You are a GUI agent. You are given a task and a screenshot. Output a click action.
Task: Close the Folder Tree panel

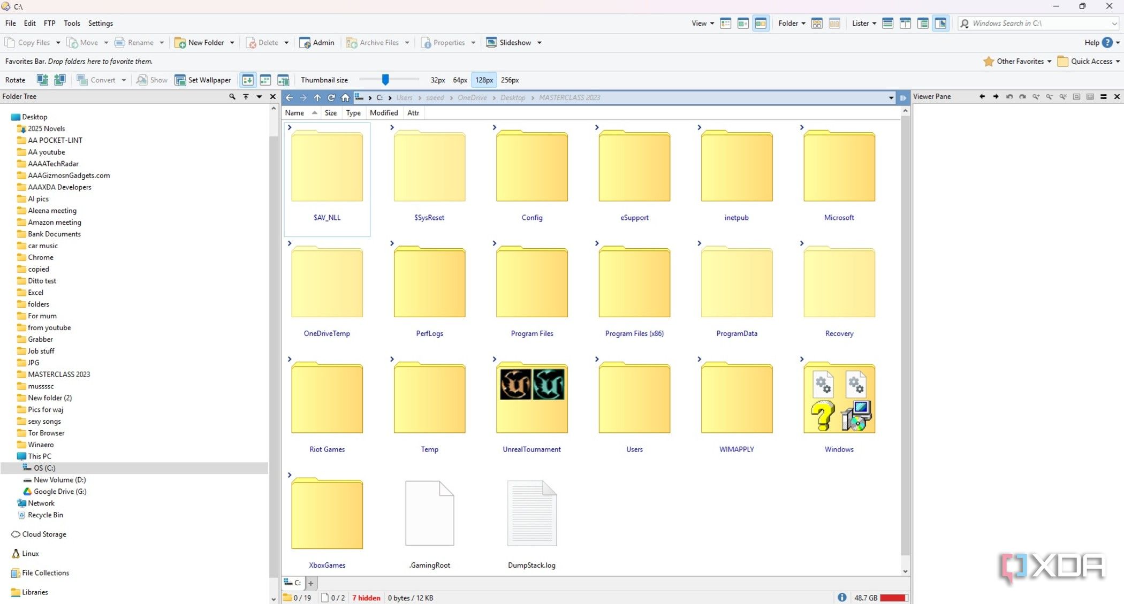pyautogui.click(x=273, y=97)
